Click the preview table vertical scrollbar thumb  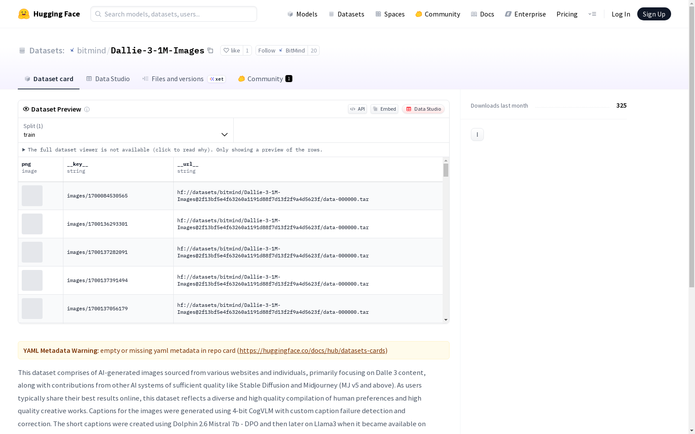pyautogui.click(x=446, y=170)
